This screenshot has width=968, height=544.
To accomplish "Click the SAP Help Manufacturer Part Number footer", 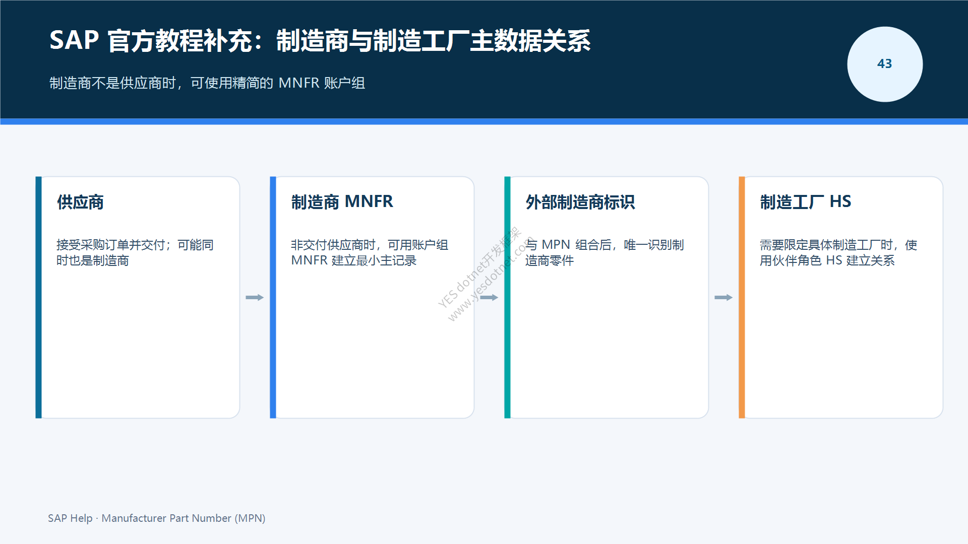I will click(x=156, y=518).
